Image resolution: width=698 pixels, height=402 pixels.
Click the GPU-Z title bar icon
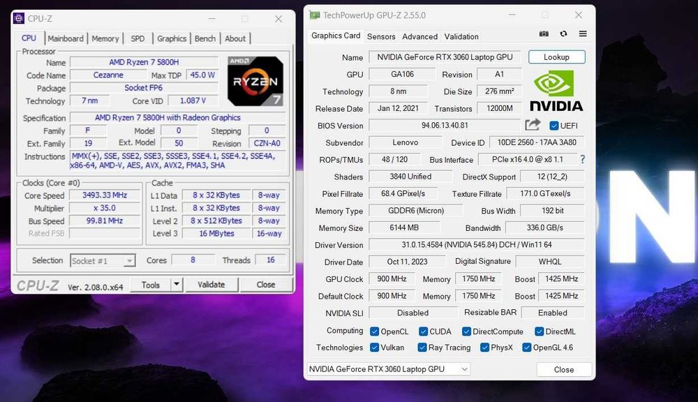point(314,15)
